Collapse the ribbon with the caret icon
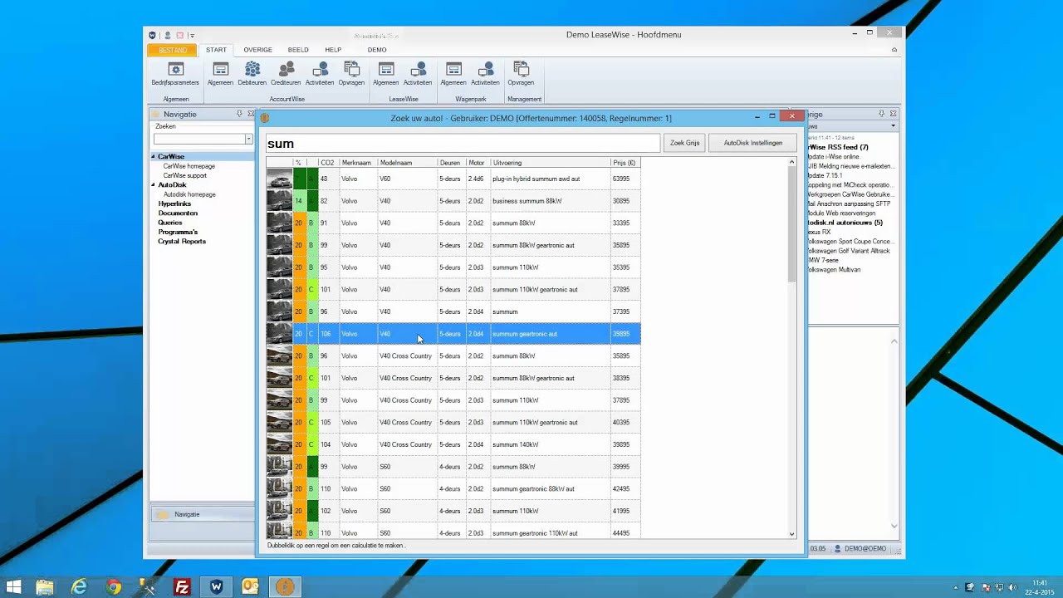Image resolution: width=1063 pixels, height=598 pixels. pos(894,50)
